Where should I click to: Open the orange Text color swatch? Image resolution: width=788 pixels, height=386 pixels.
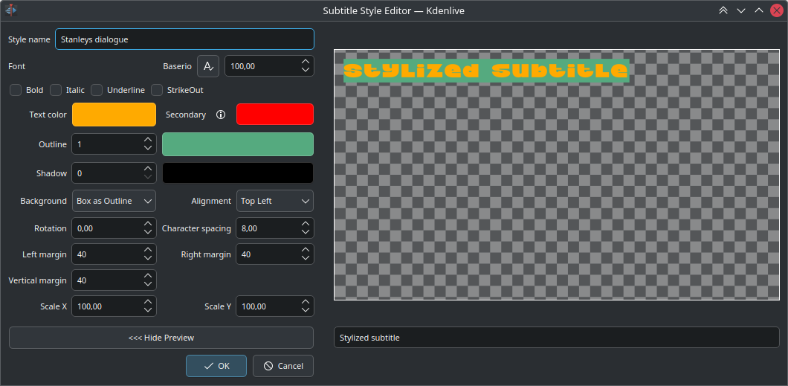(x=114, y=115)
